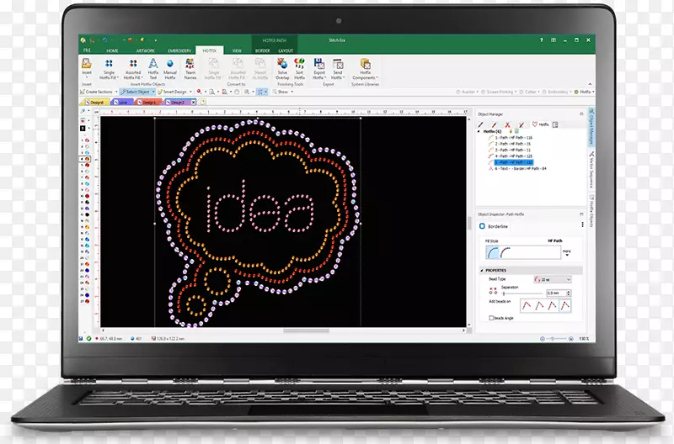The image size is (674, 444).
Task: Click the zoom out icon in status bar
Action: [543, 339]
